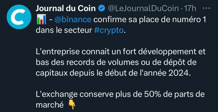Viewport: 218px width, 112px height.
Task: Open the #crypto hashtag
Action: [x=108, y=31]
